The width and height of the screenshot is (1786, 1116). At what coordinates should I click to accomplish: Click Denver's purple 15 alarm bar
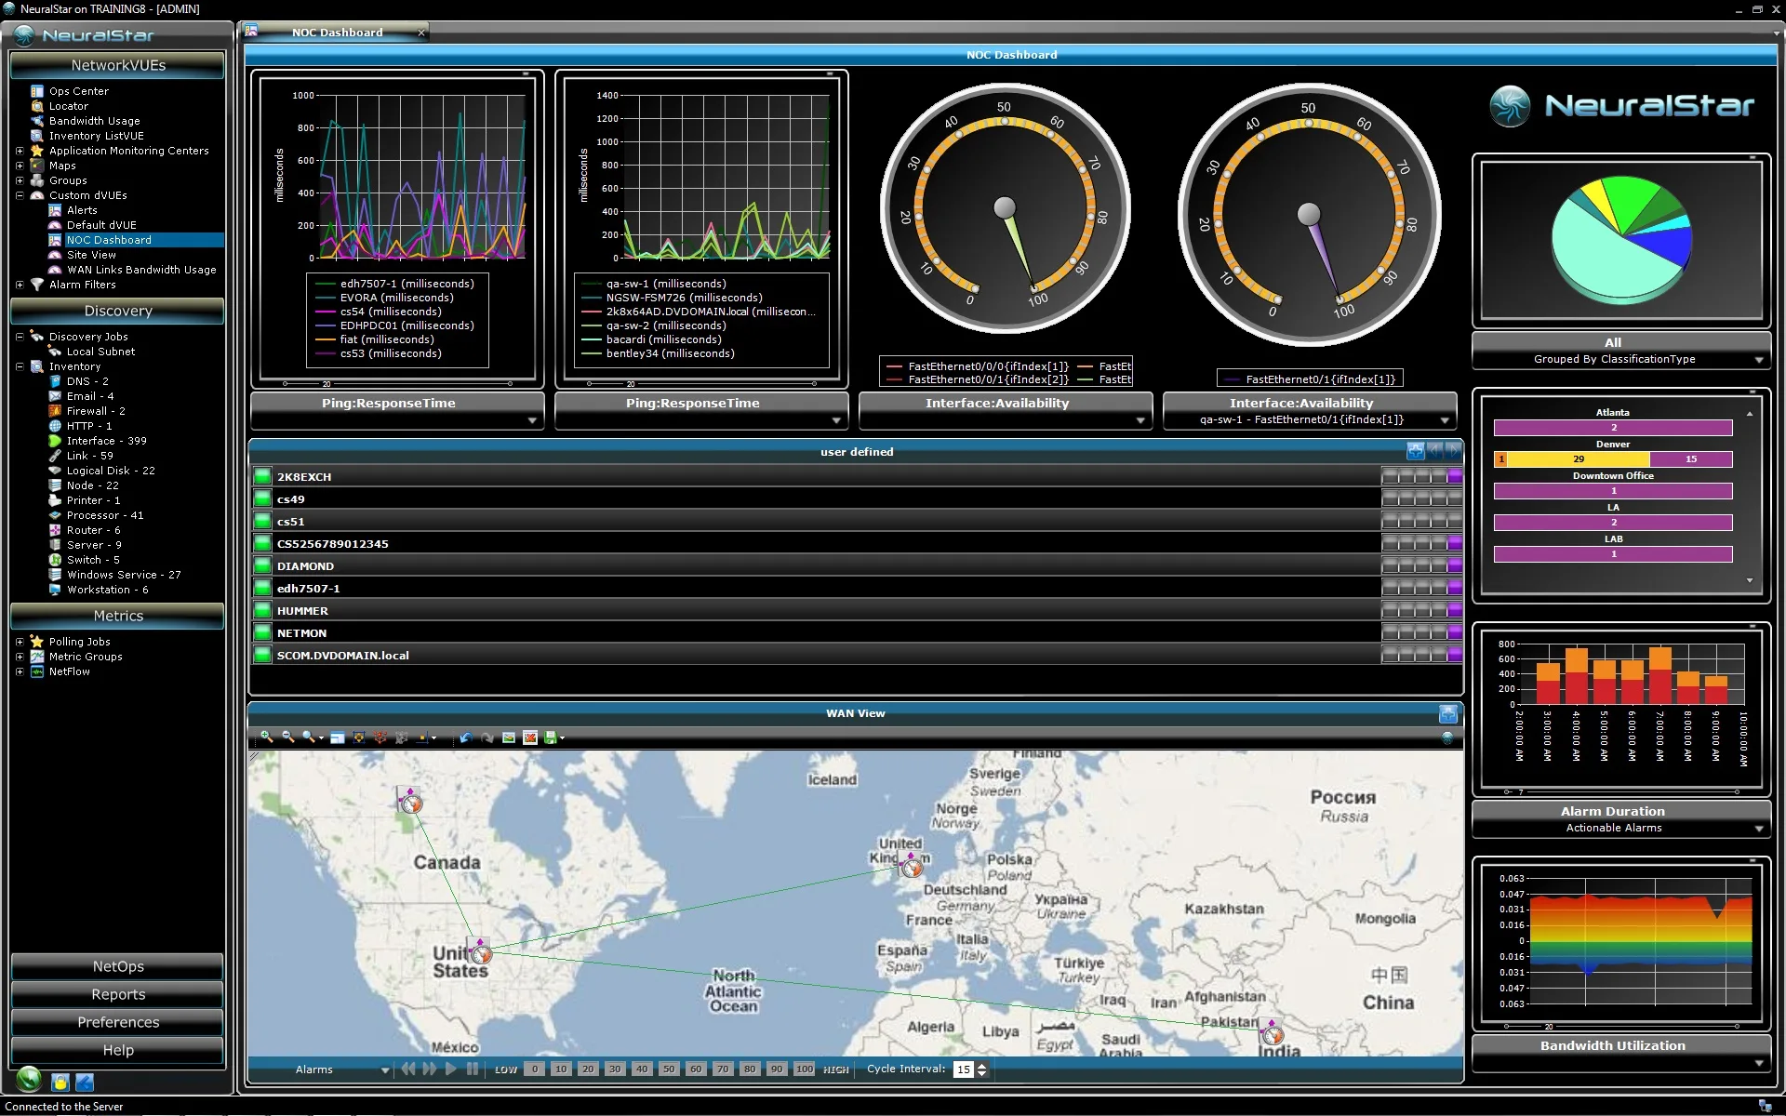tap(1691, 459)
